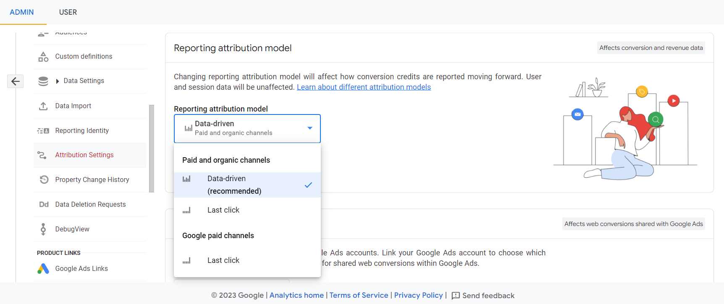Click the Data Deletion Requests Dd icon
Viewport: 724px width, 304px height.
pos(44,205)
